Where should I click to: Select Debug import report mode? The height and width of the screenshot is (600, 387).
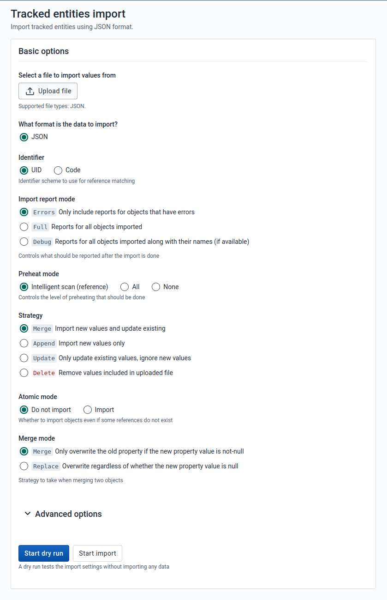pos(24,242)
